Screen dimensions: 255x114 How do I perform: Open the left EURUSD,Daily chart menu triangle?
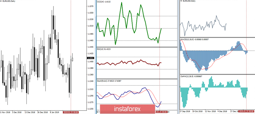click(x=1, y=1)
